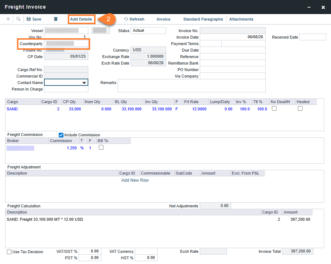Click into the Remarks text field
331x264 pixels.
click(x=191, y=86)
